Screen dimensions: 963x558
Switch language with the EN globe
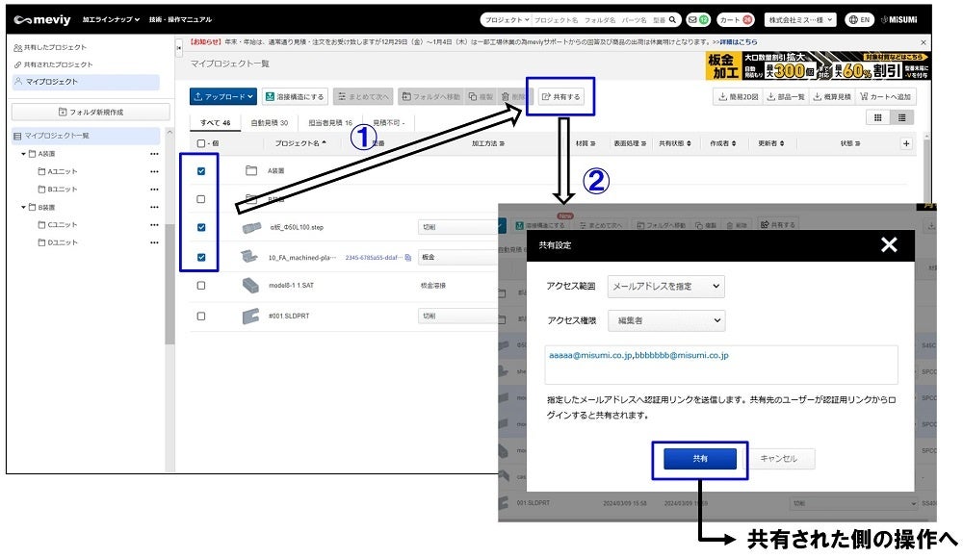click(859, 19)
